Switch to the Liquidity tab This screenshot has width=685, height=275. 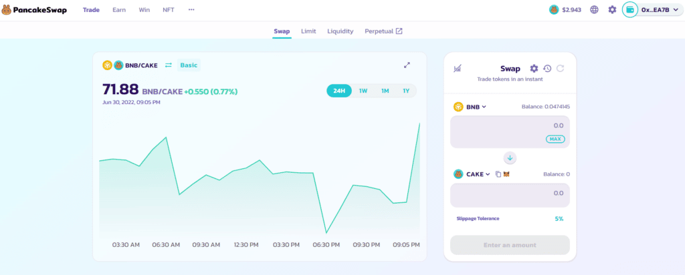tap(340, 31)
